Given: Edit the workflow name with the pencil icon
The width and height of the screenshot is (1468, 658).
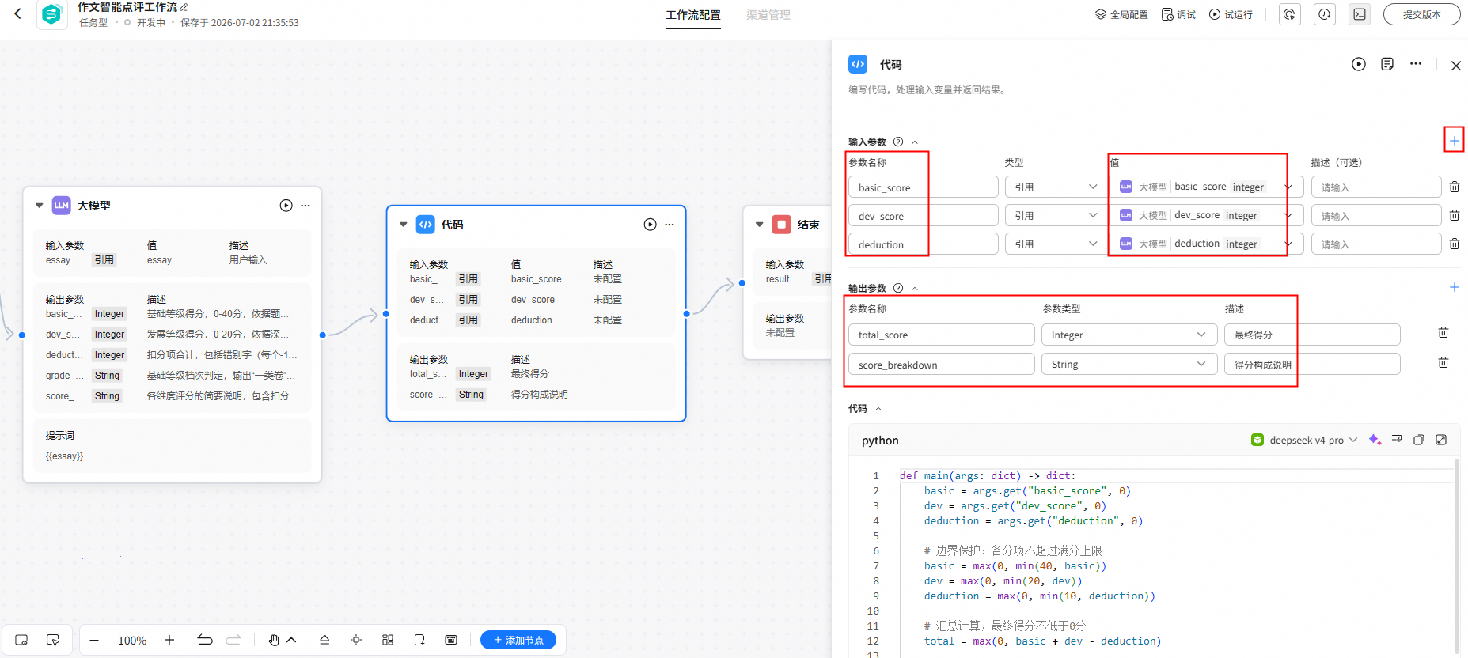Looking at the screenshot, I should (x=184, y=7).
